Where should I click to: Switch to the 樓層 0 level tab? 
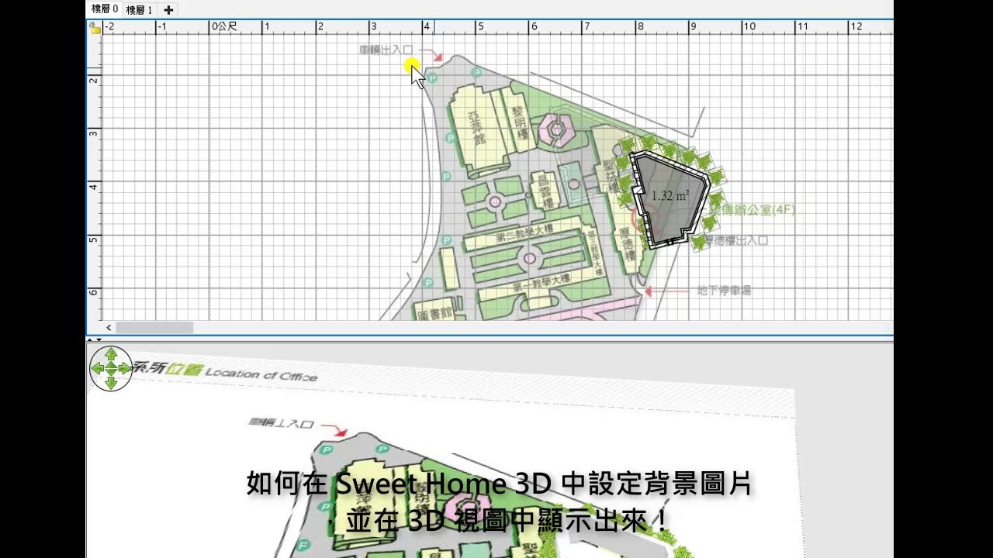105,9
